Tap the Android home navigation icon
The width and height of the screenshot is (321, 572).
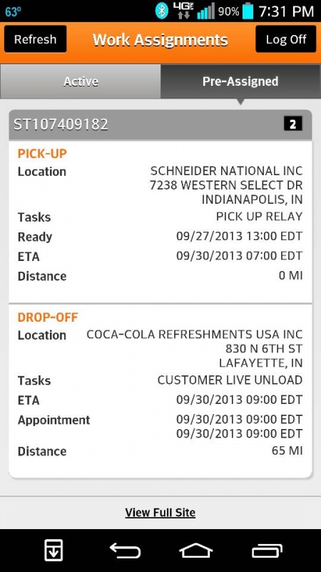click(x=195, y=551)
